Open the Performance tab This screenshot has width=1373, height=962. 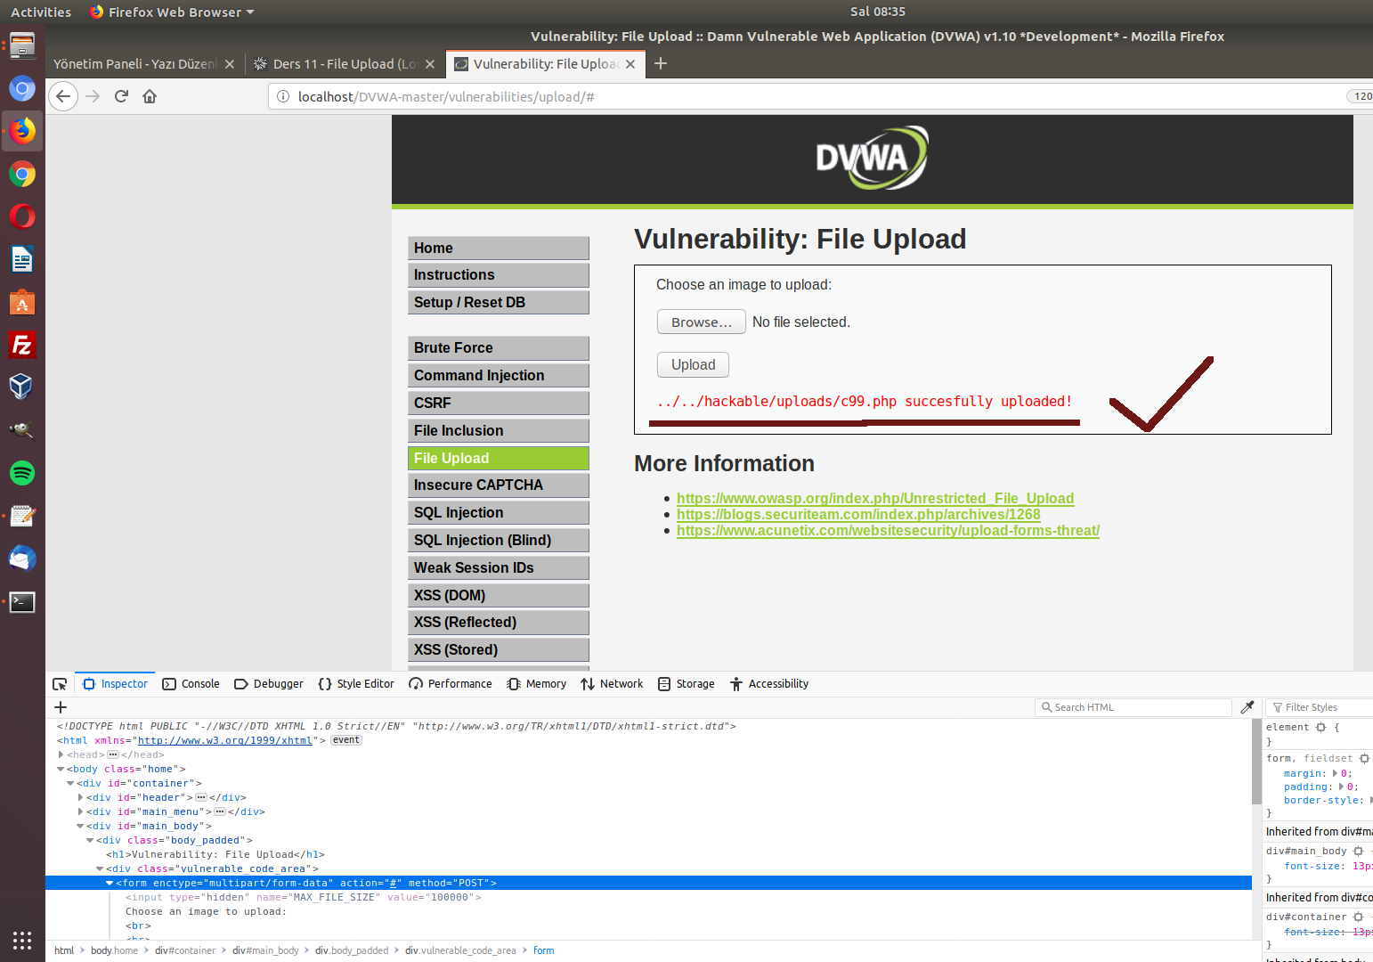(450, 684)
